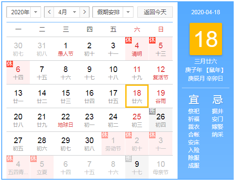Screen dimensions: 235x181
Task: Select April 11 十九
Action: tap(137, 72)
